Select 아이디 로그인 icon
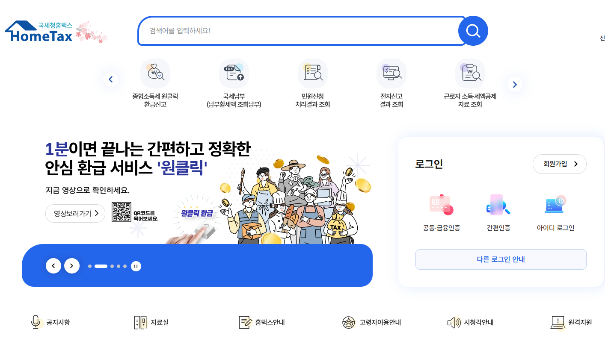The width and height of the screenshot is (605, 344). pos(555,205)
